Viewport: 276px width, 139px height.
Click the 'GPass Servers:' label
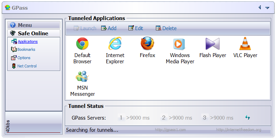coord(89,118)
